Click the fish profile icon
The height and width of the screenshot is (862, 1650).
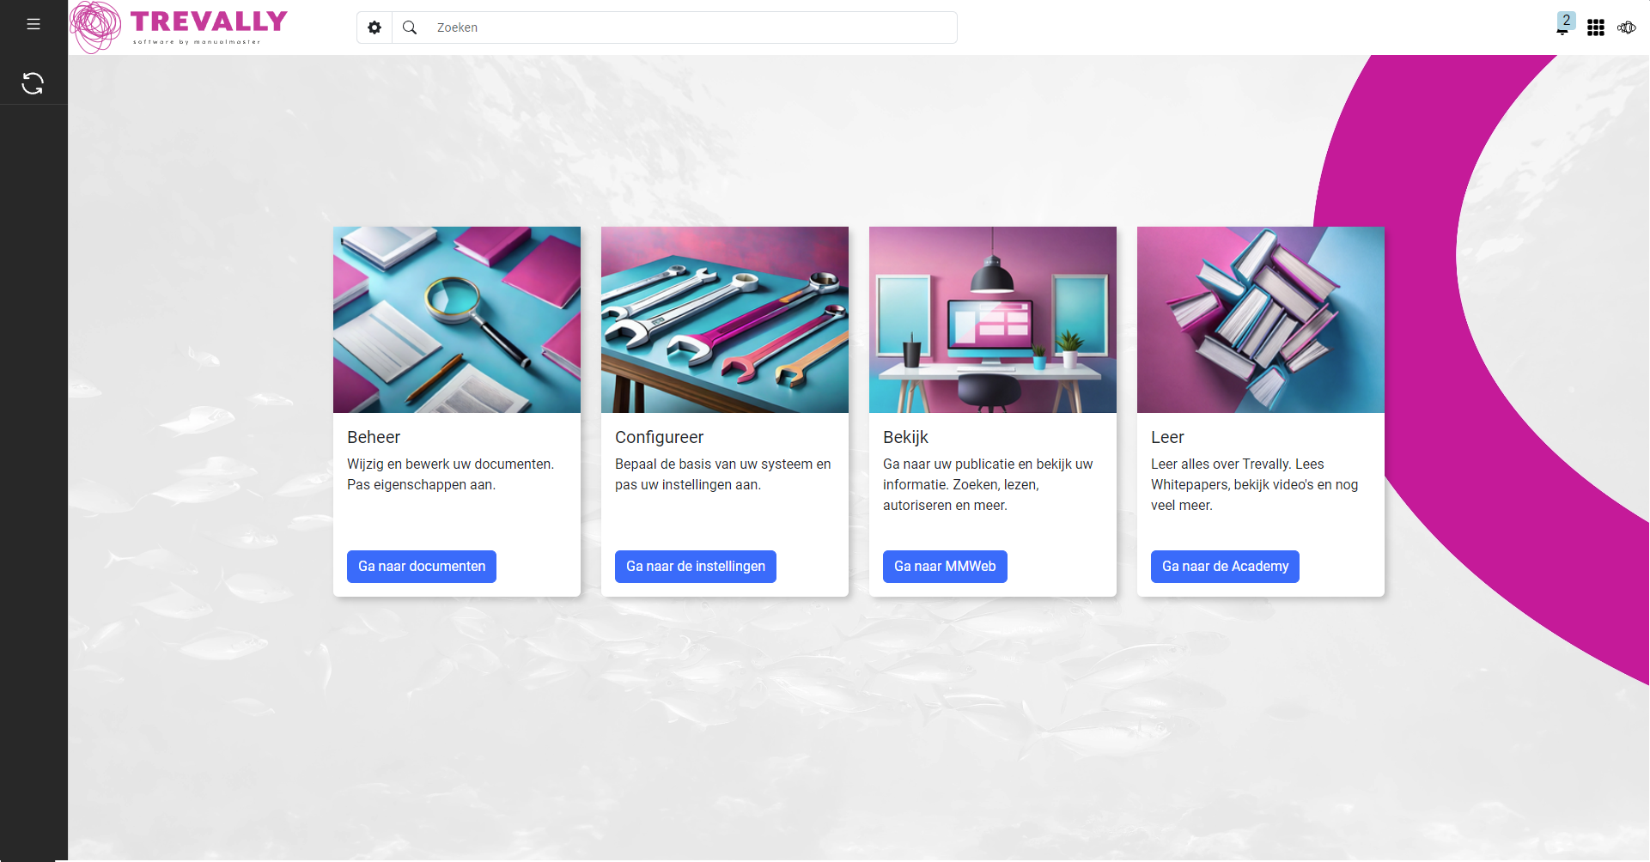pos(1627,27)
